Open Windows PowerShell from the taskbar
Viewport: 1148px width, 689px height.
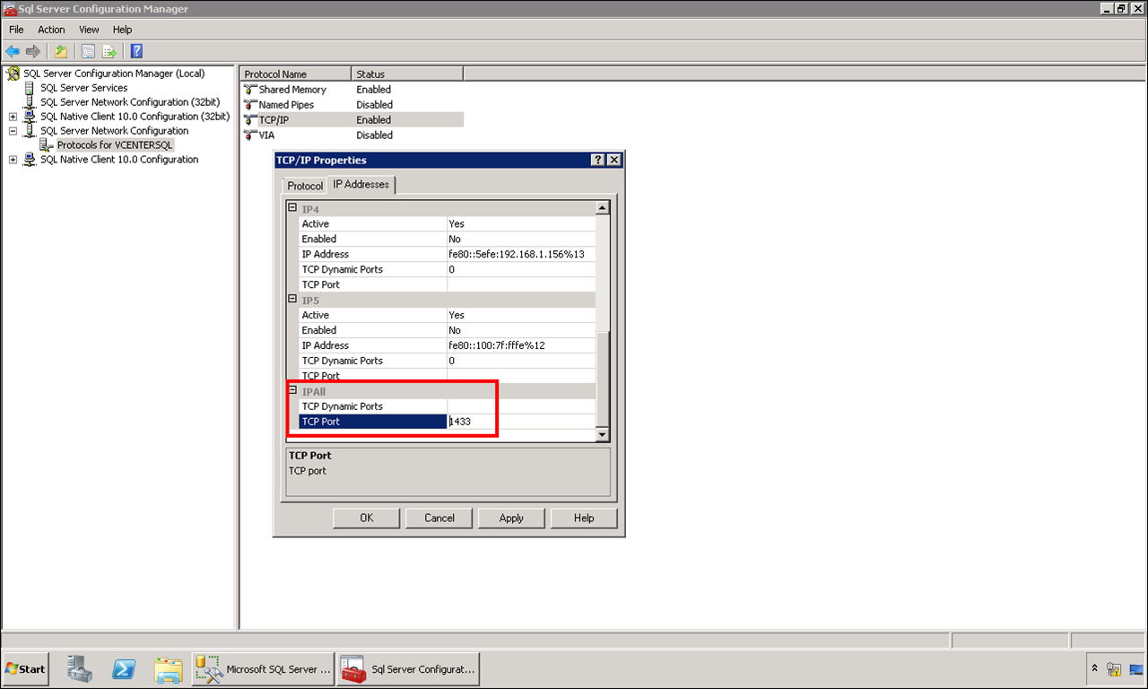(x=123, y=668)
